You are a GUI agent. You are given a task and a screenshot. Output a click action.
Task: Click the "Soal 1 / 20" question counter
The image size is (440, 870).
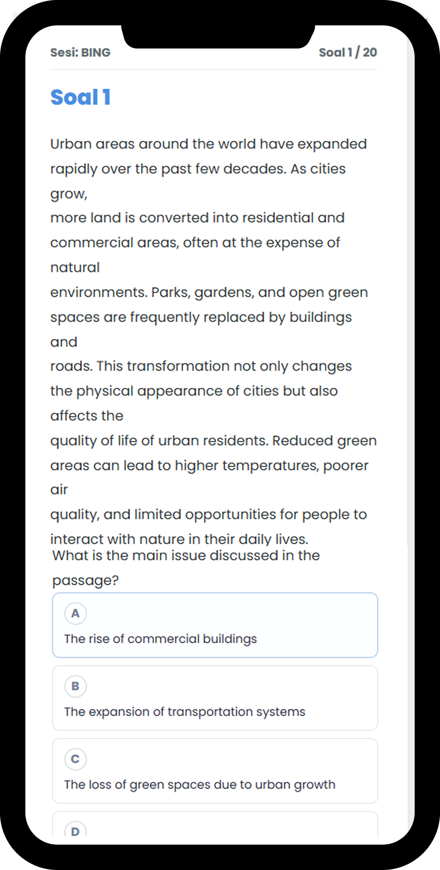pos(348,53)
